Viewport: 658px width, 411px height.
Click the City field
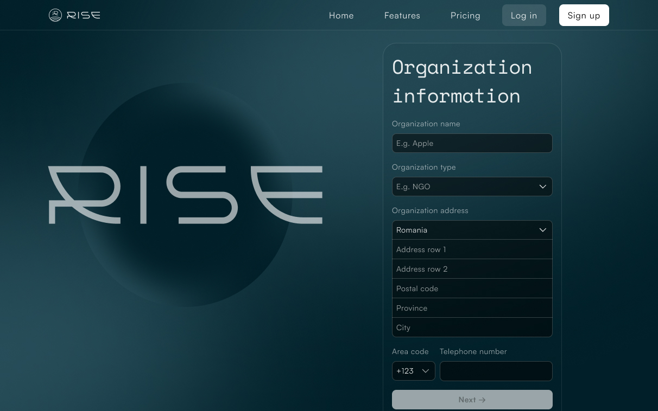click(472, 327)
